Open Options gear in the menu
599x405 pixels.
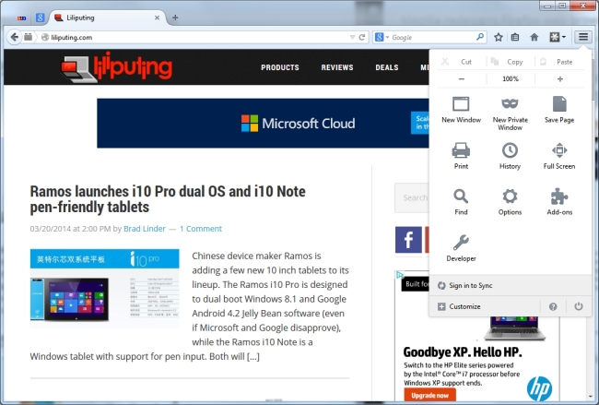click(x=510, y=202)
